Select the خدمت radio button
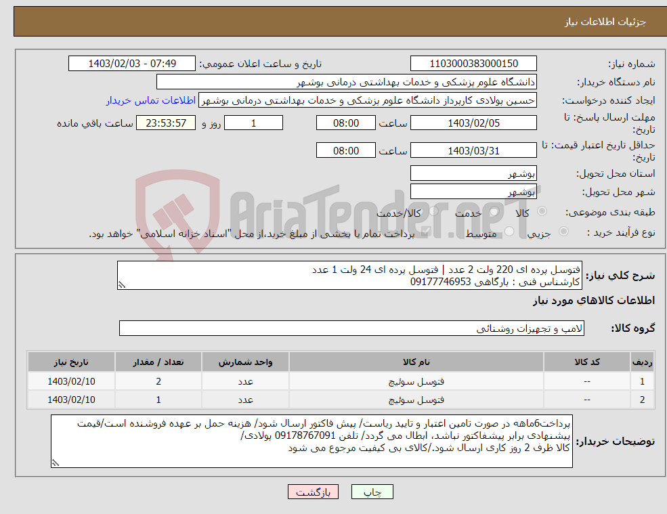Viewport: 667px width, 514px height. [x=494, y=211]
